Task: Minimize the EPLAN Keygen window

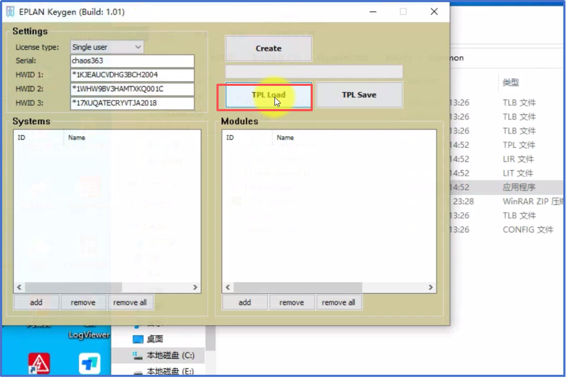Action: pos(373,12)
